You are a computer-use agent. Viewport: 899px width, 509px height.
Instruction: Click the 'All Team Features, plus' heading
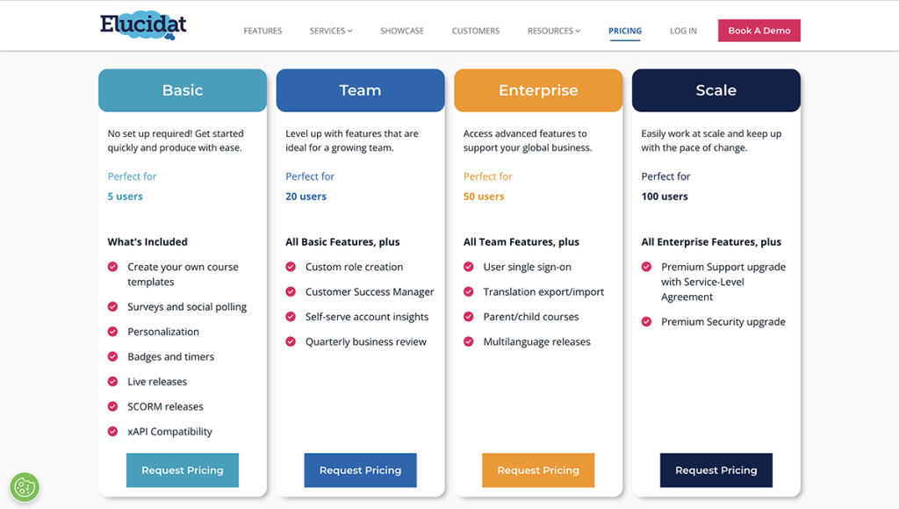point(521,242)
